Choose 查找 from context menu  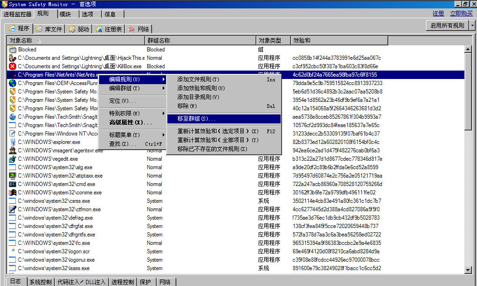[133, 144]
